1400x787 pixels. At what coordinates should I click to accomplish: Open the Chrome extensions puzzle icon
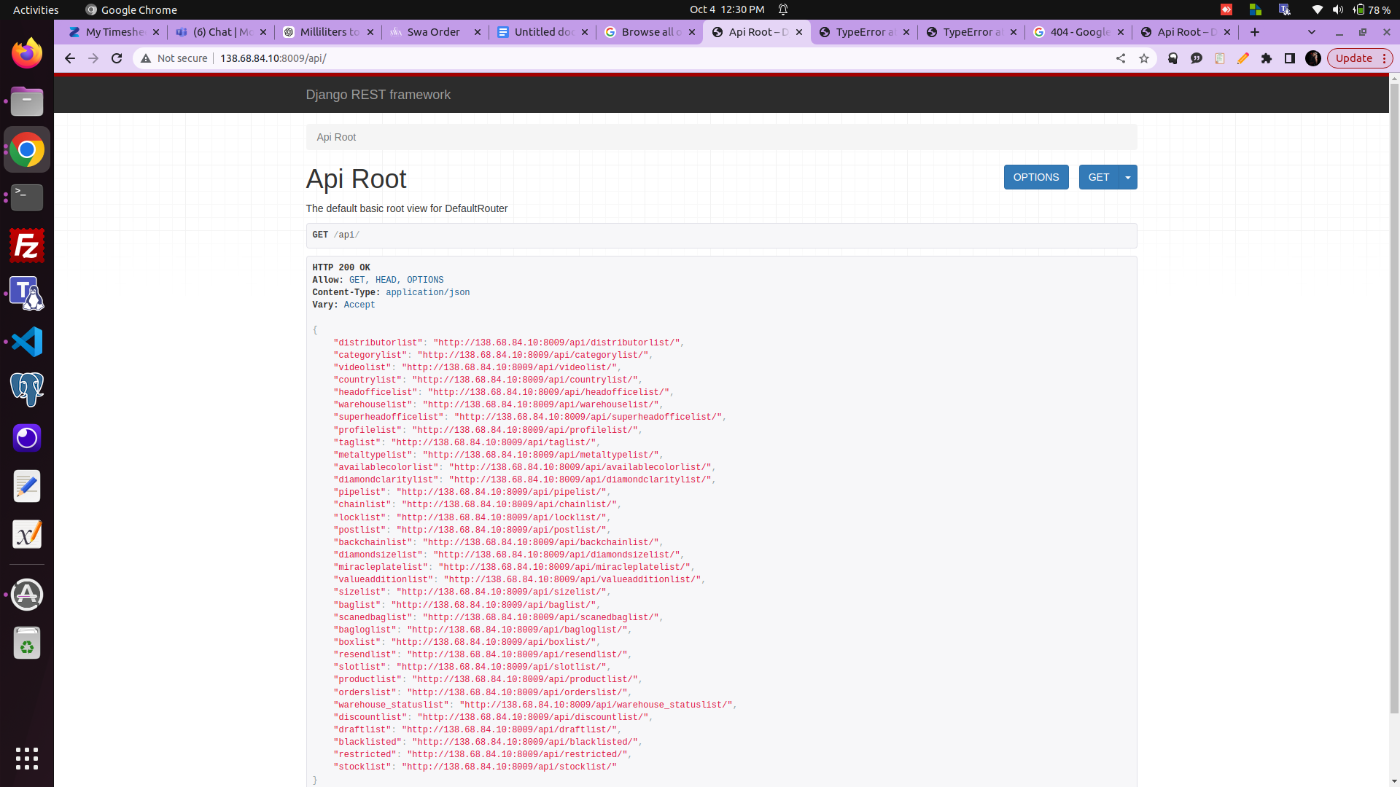[1267, 58]
